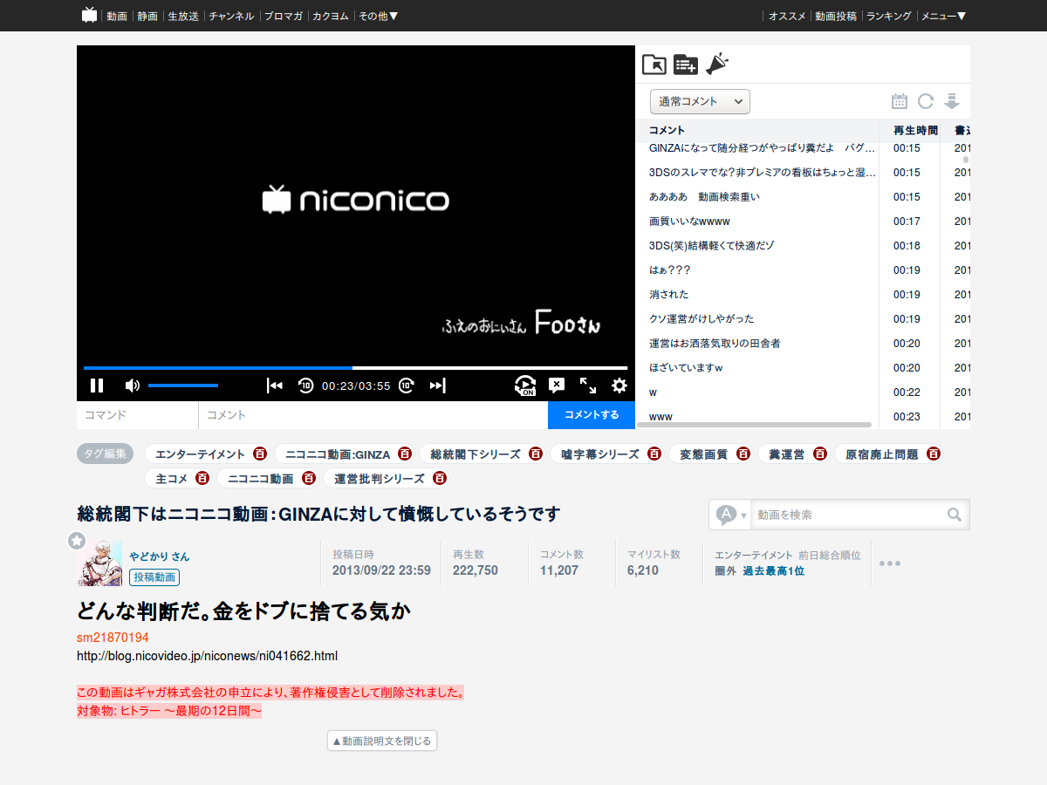Open やどかり さん user profile
Viewport: 1047px width, 785px height.
(160, 556)
